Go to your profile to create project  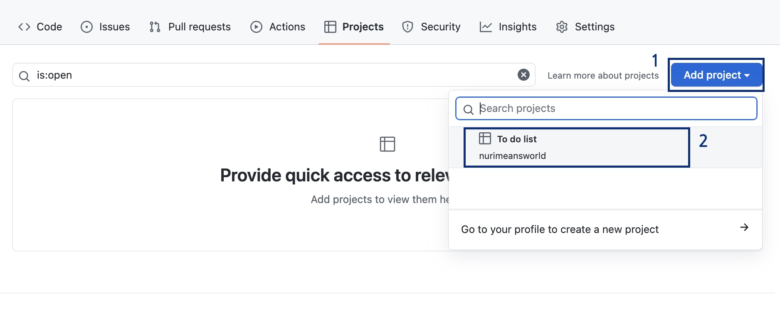pyautogui.click(x=560, y=230)
